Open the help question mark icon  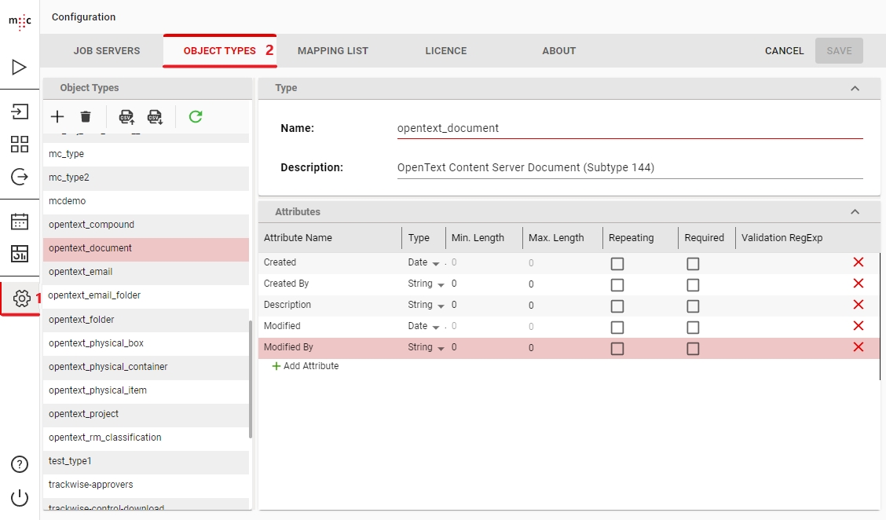point(20,464)
